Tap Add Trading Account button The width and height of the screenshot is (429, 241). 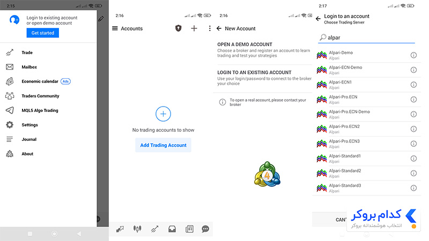[x=164, y=145]
